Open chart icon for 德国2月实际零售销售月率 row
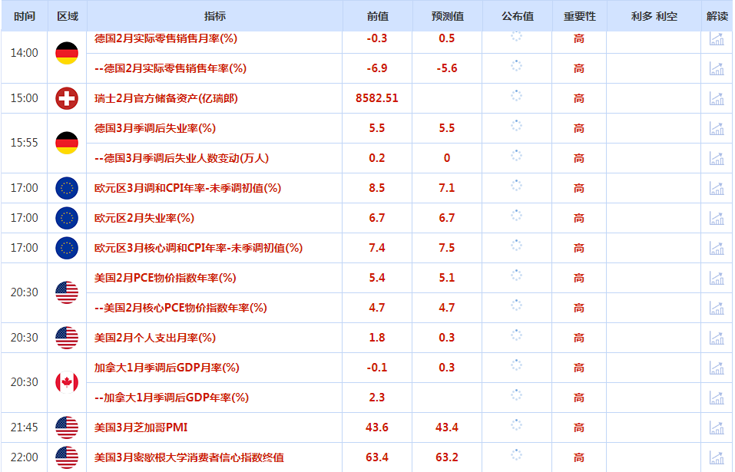Screen dimensions: 735x472 click(x=717, y=39)
